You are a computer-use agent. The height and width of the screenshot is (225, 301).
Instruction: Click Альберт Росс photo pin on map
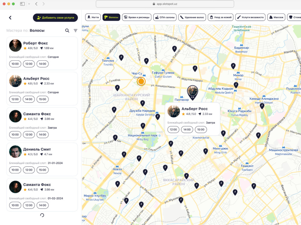[193, 92]
